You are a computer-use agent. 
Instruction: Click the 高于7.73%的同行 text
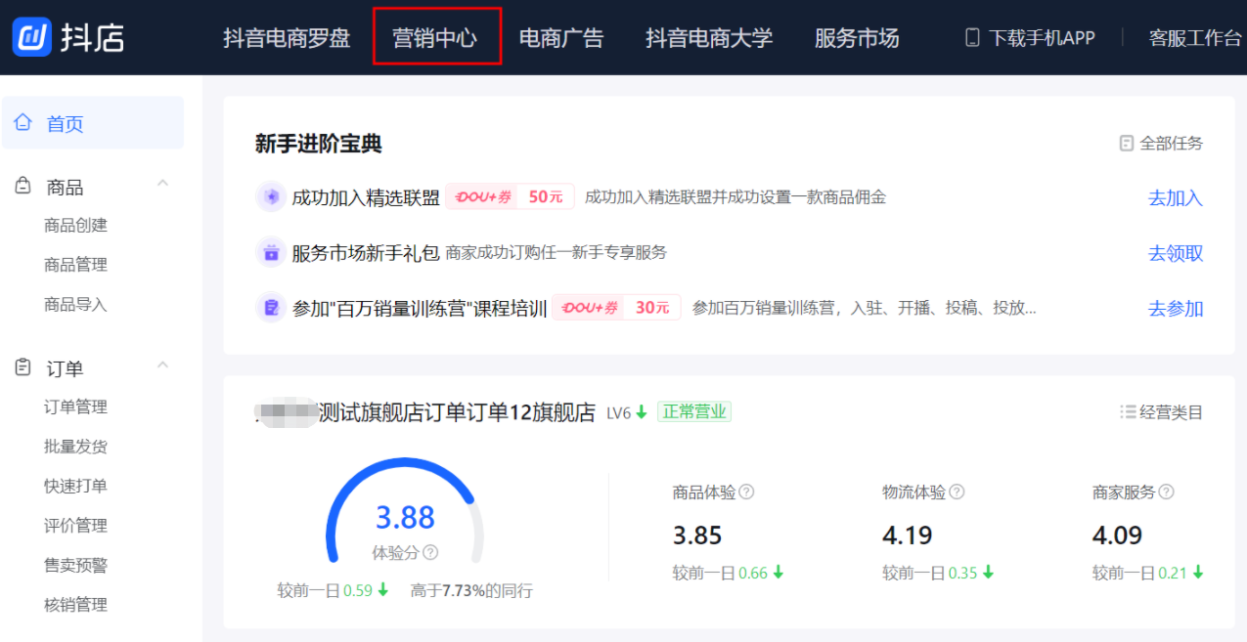coord(471,591)
